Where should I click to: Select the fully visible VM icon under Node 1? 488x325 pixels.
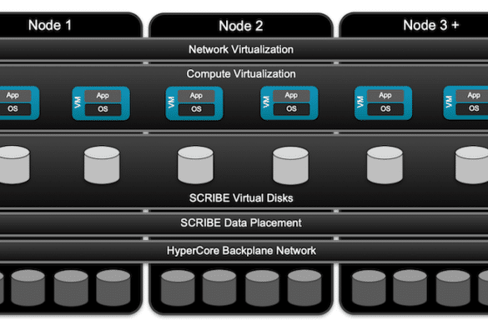(x=101, y=103)
